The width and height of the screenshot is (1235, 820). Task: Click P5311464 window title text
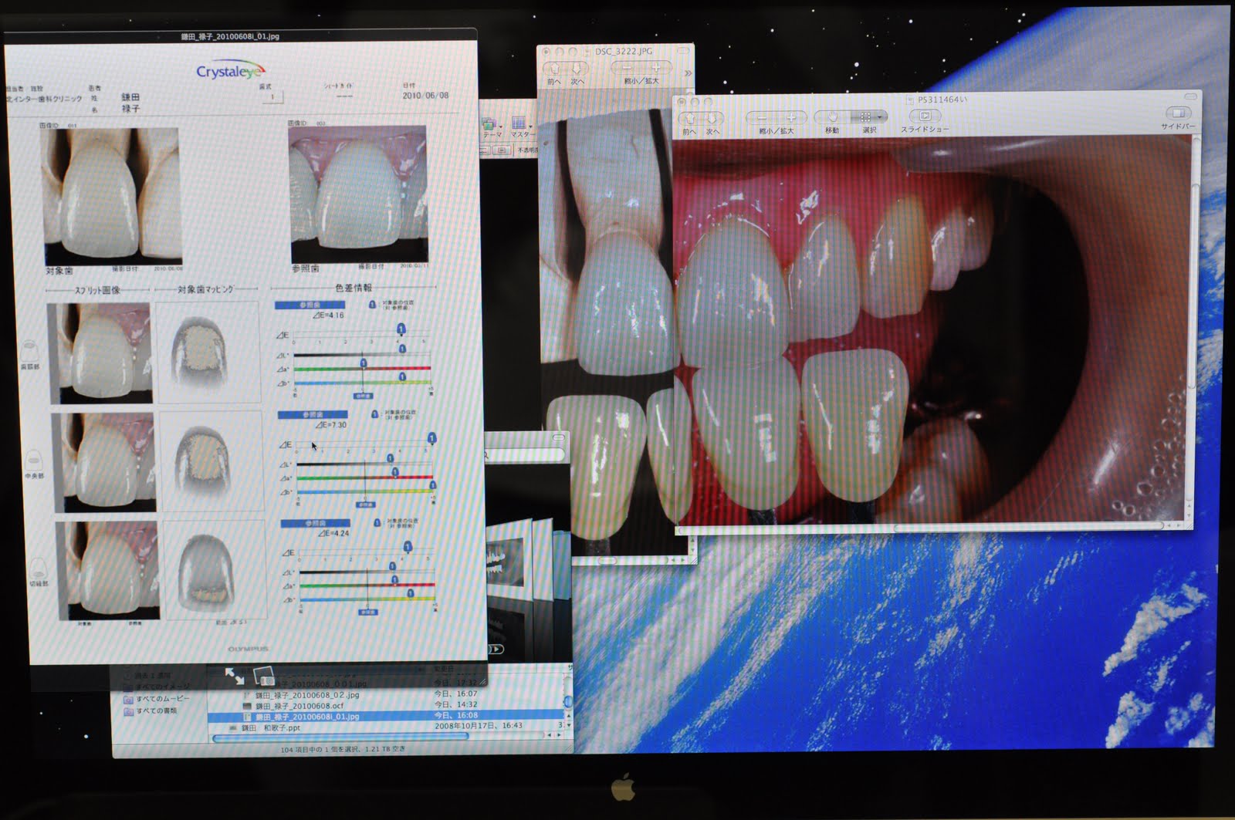(942, 100)
